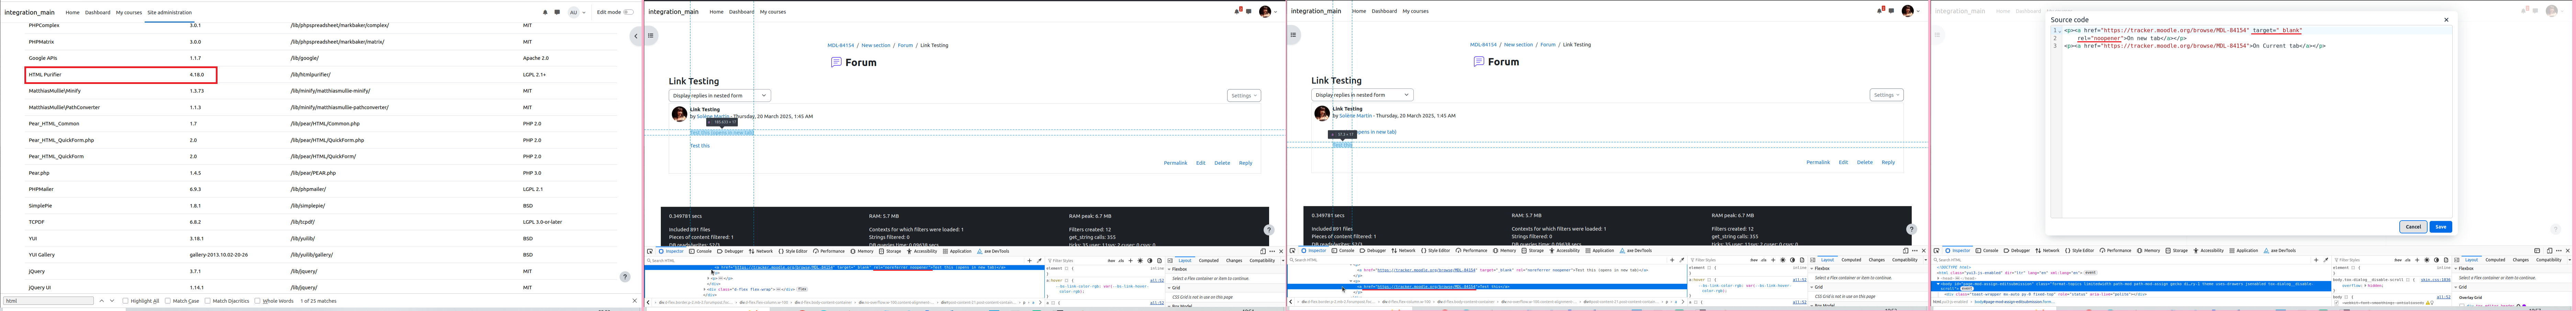Click help question mark in libraries window
Image resolution: width=2576 pixels, height=311 pixels.
[x=625, y=277]
